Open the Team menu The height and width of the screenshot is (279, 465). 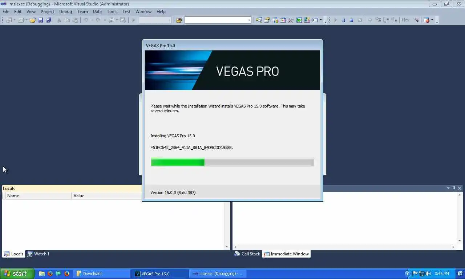coord(82,12)
